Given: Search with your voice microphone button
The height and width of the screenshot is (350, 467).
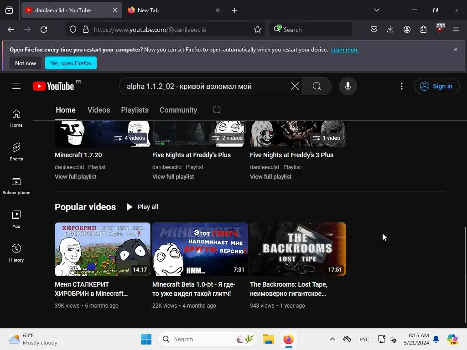Looking at the screenshot, I should 348,86.
